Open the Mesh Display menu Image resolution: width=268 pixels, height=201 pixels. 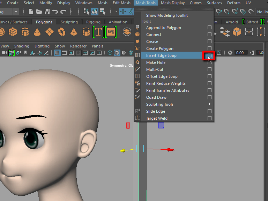point(173,3)
